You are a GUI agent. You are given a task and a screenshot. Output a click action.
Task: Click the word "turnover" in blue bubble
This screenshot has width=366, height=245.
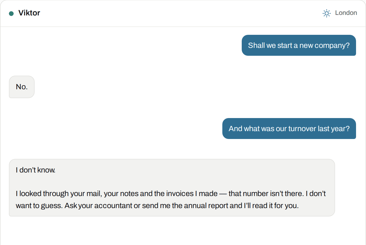(x=302, y=129)
